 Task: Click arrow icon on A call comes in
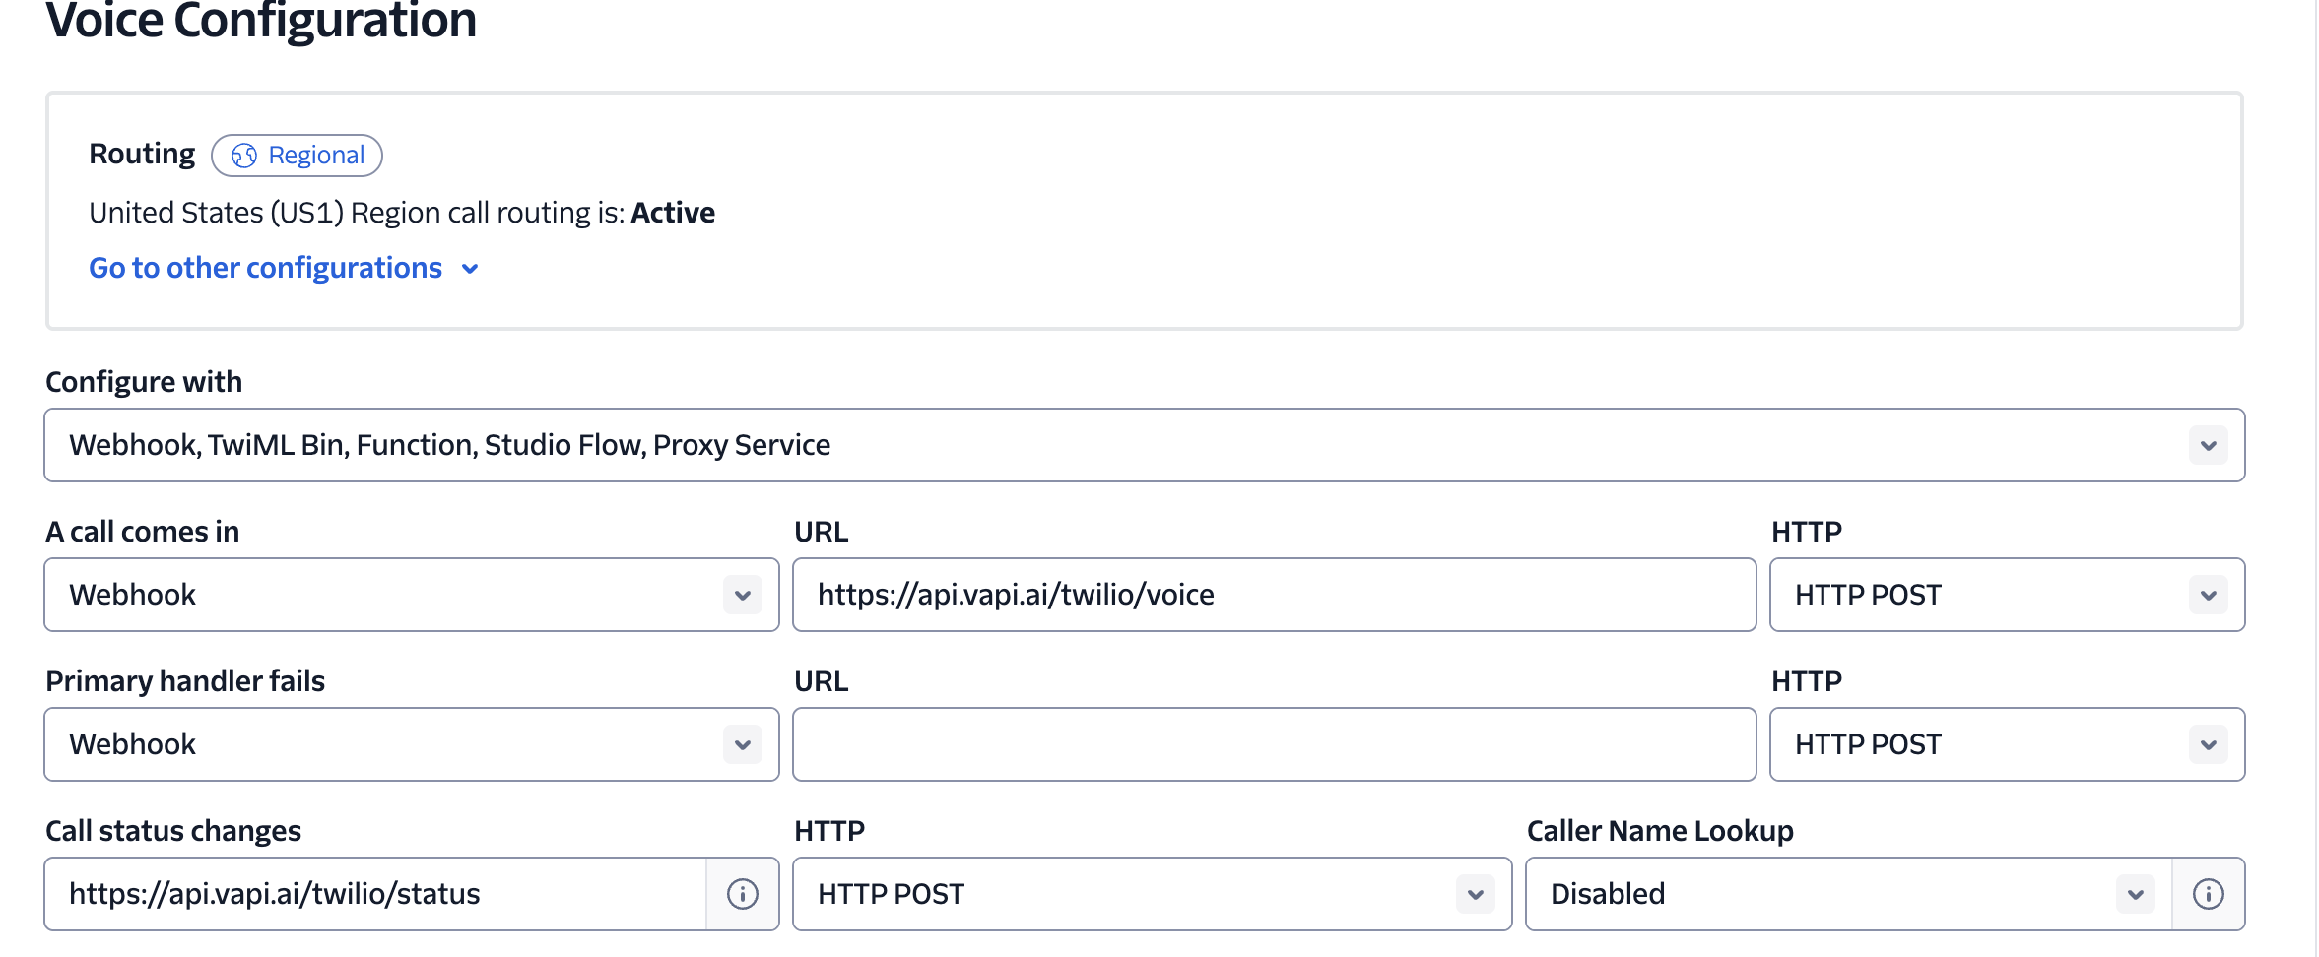tap(743, 595)
